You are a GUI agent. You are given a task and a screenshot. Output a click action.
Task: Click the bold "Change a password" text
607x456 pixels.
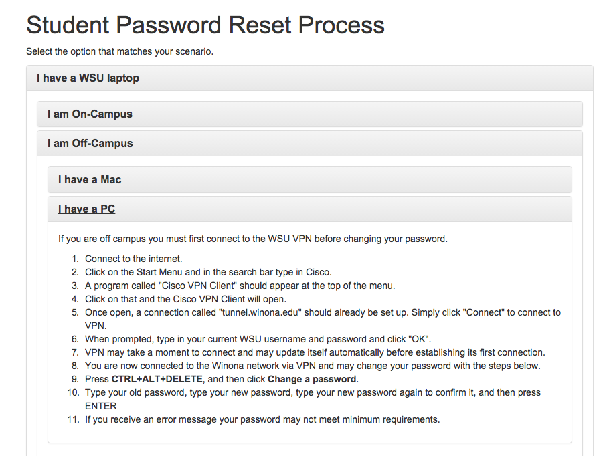coord(312,379)
